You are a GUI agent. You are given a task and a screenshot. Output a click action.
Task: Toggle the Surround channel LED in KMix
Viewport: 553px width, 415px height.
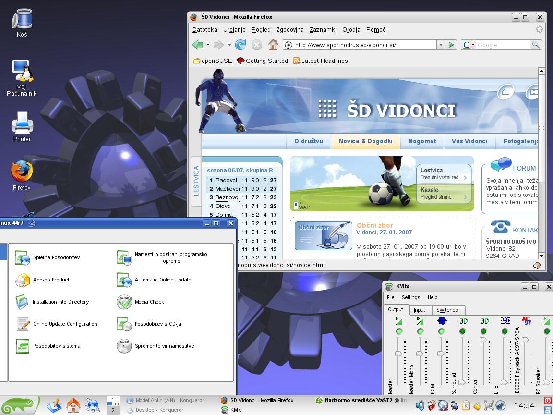point(463,331)
